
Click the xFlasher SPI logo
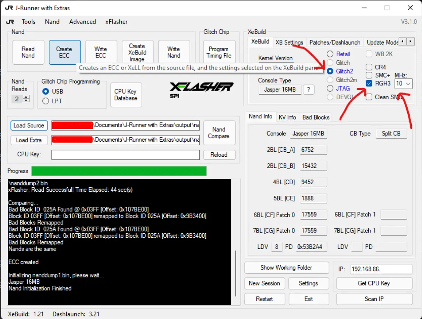[201, 90]
